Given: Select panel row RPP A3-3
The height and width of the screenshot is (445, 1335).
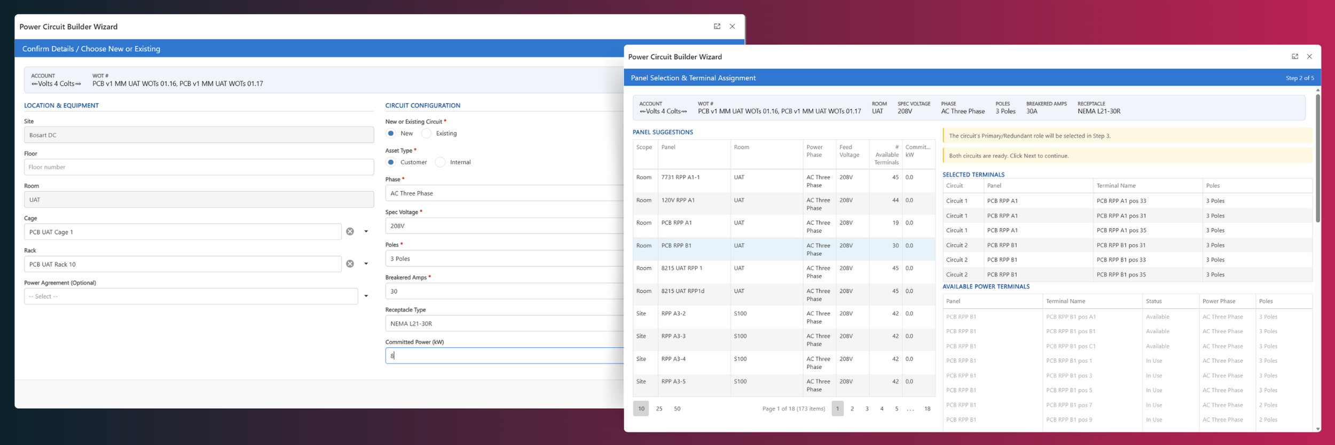Looking at the screenshot, I should [784, 340].
